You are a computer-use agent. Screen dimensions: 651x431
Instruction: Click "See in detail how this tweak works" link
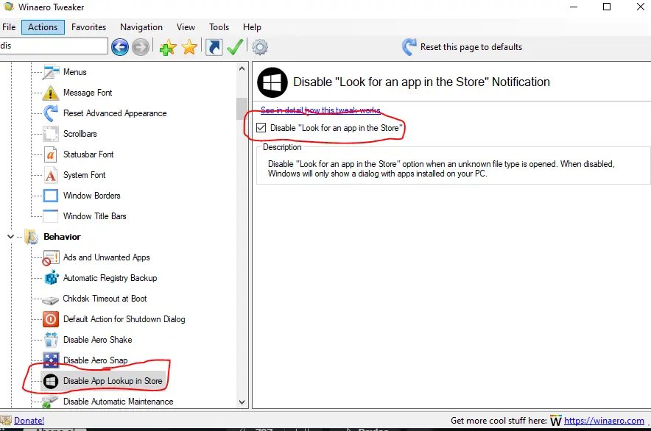pyautogui.click(x=320, y=110)
